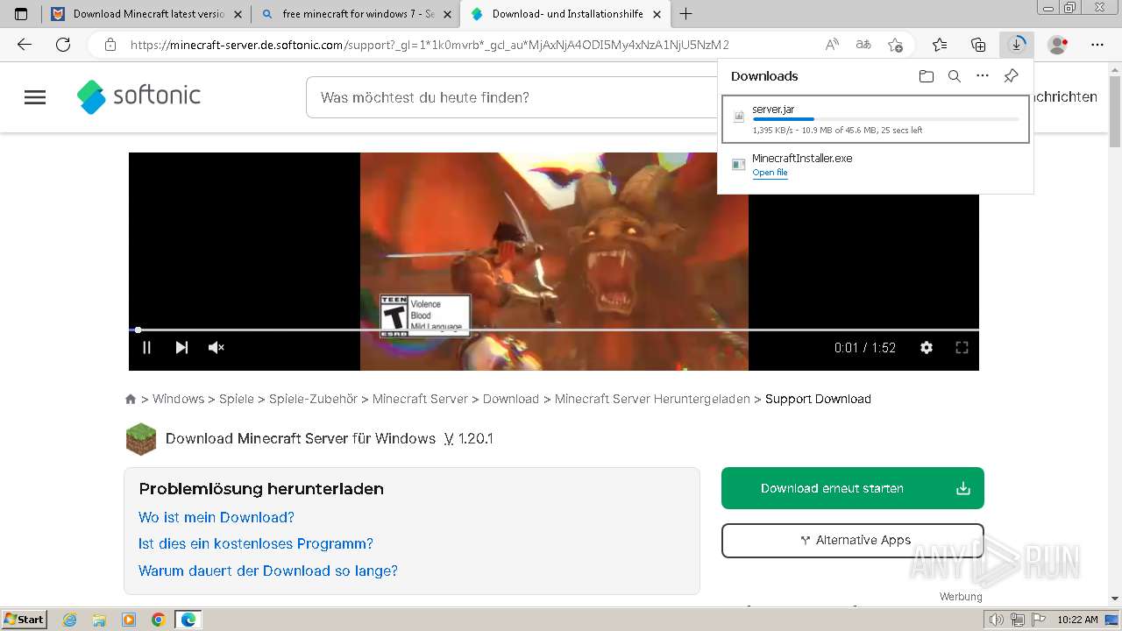Open the Collections icon
The height and width of the screenshot is (631, 1122).
pos(978,45)
